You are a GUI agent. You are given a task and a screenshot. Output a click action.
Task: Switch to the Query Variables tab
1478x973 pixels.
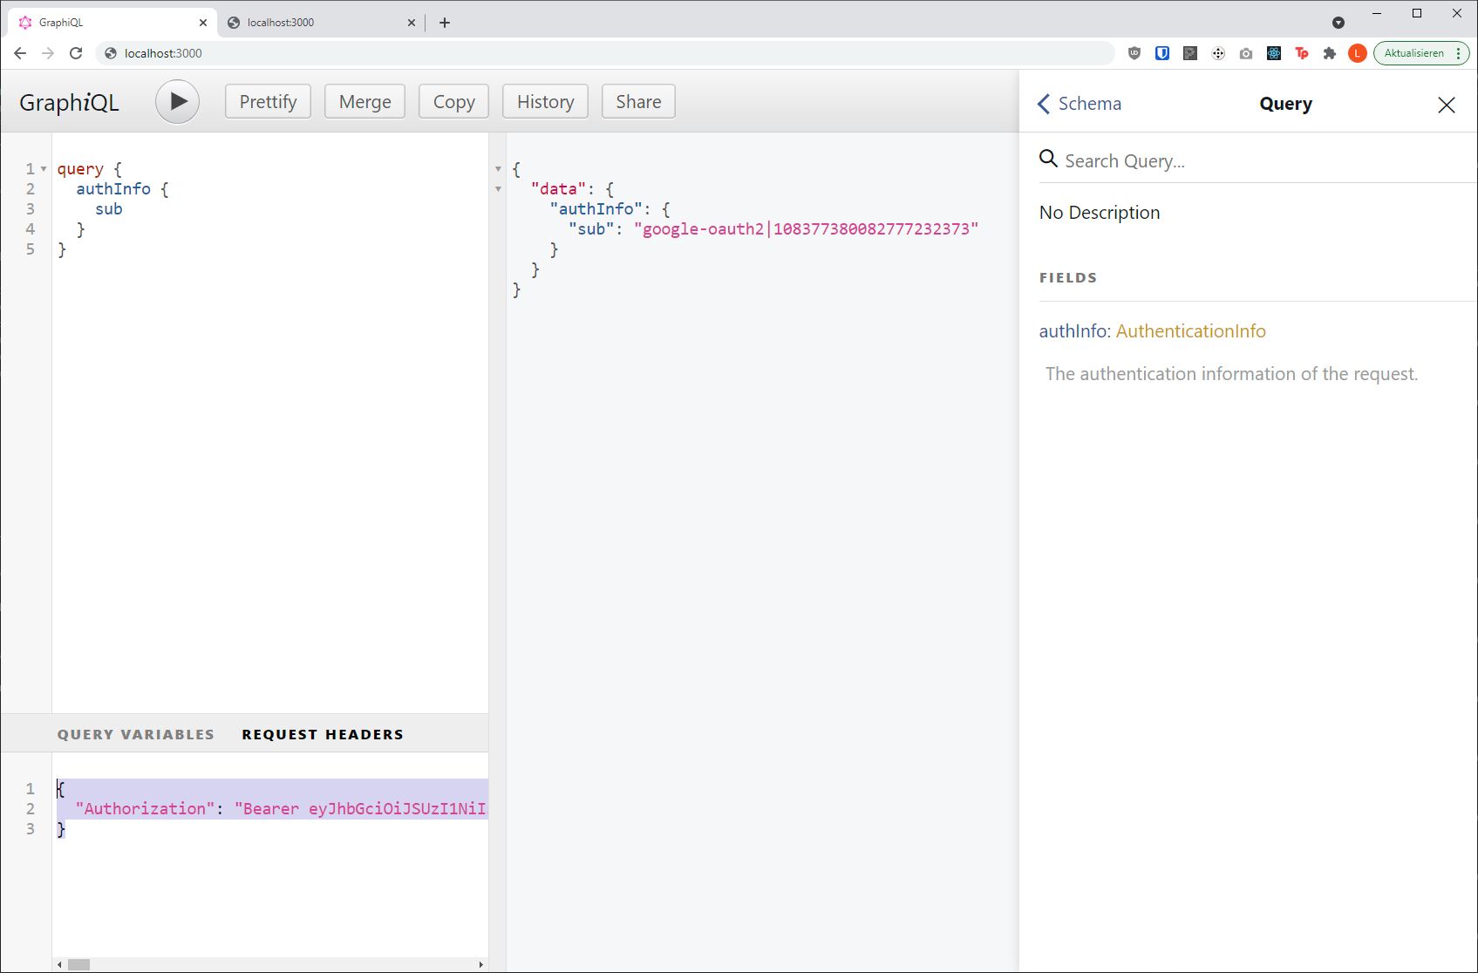coord(135,733)
